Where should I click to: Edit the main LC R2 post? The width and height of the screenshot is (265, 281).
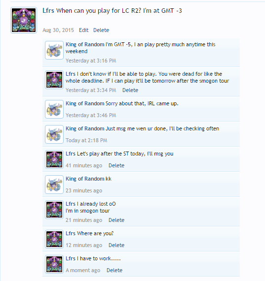(x=84, y=30)
